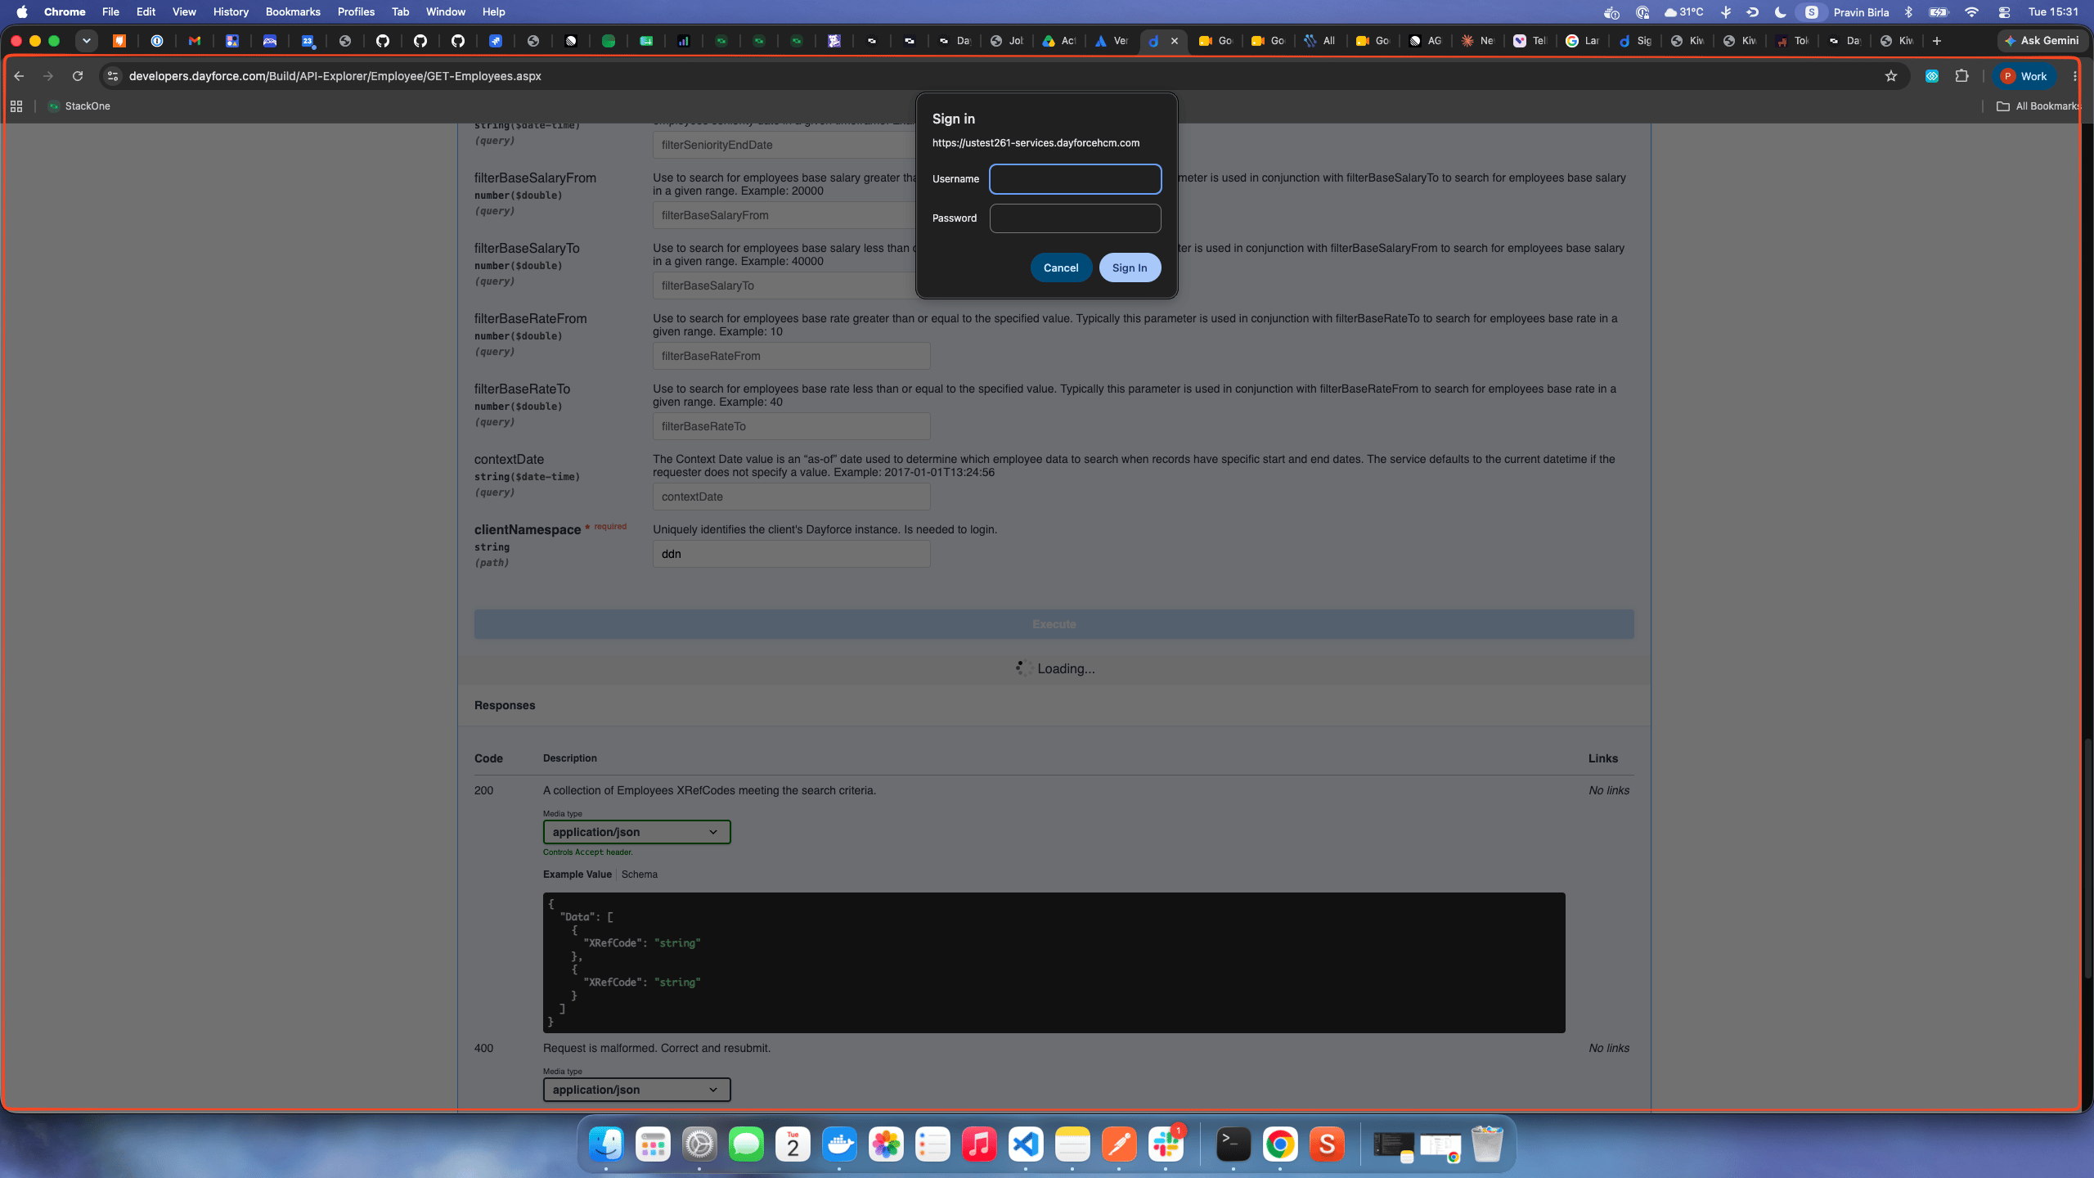Switch to the Google Lar tab
2094x1178 pixels.
(x=1583, y=41)
